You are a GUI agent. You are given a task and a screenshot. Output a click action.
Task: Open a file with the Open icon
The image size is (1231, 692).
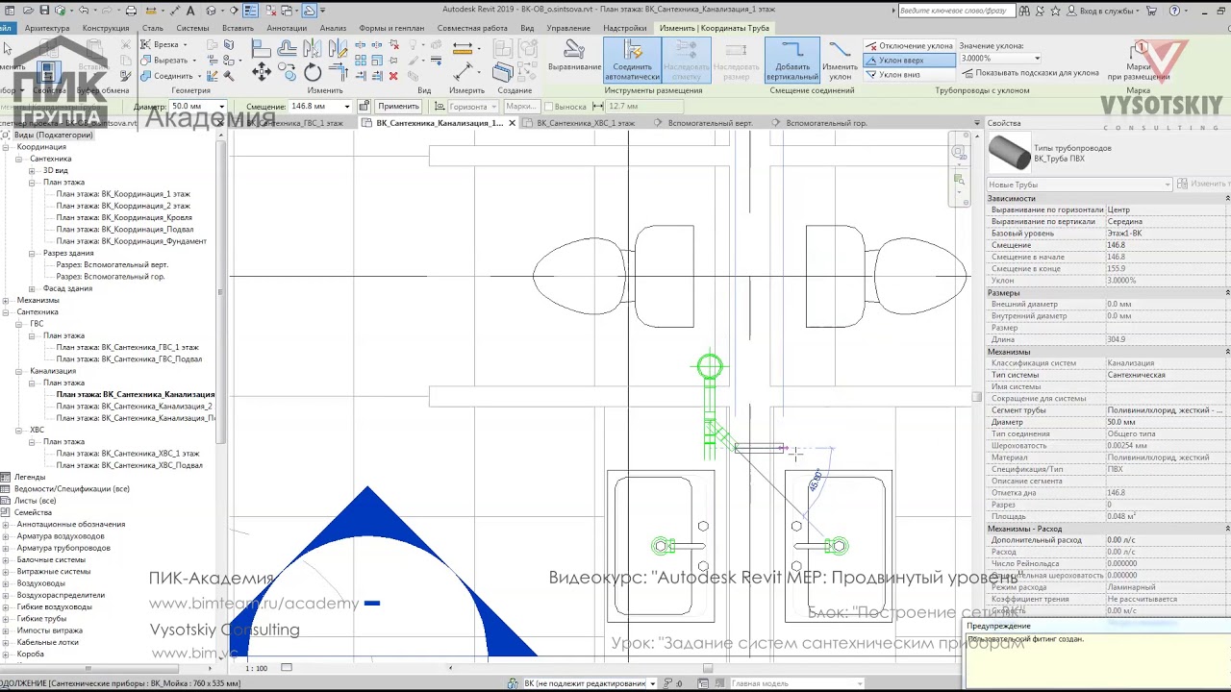(27, 11)
